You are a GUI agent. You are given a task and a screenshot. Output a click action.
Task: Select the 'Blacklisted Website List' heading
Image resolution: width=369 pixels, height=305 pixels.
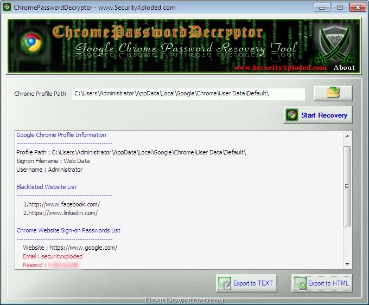click(x=46, y=187)
